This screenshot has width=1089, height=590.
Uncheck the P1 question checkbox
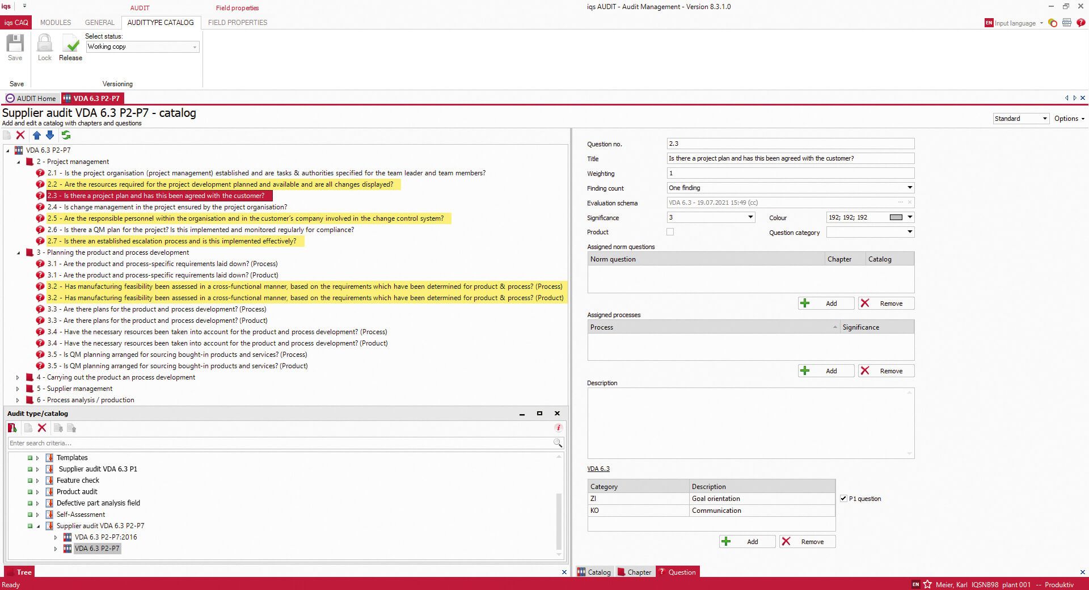843,499
